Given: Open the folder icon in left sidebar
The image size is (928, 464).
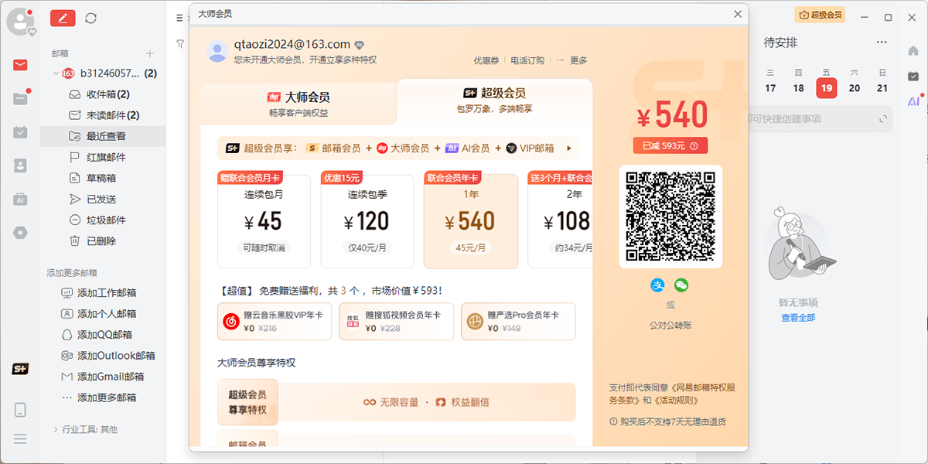Looking at the screenshot, I should pyautogui.click(x=20, y=98).
